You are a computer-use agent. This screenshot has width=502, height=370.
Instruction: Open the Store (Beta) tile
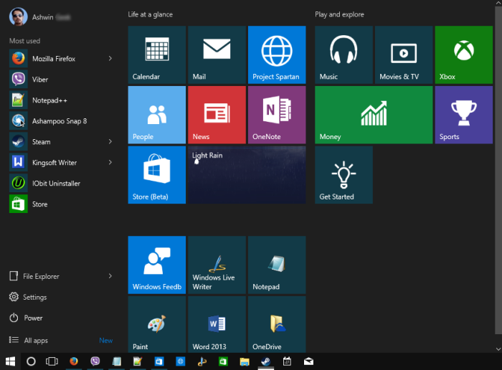[157, 175]
